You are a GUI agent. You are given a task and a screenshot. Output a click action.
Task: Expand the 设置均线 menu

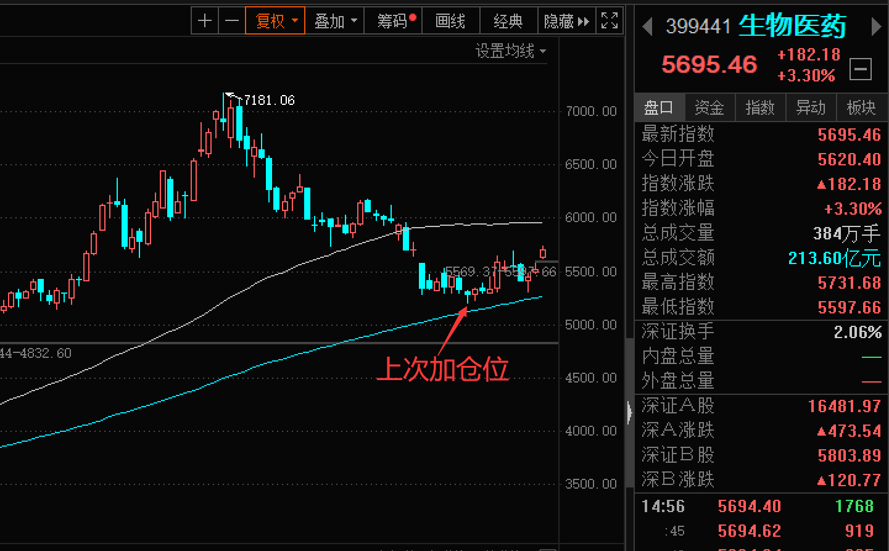511,51
